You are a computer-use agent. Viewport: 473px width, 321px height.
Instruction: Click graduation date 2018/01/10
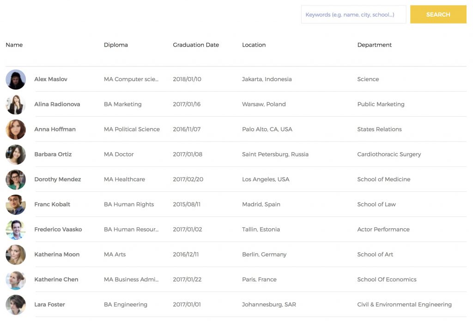coord(187,79)
